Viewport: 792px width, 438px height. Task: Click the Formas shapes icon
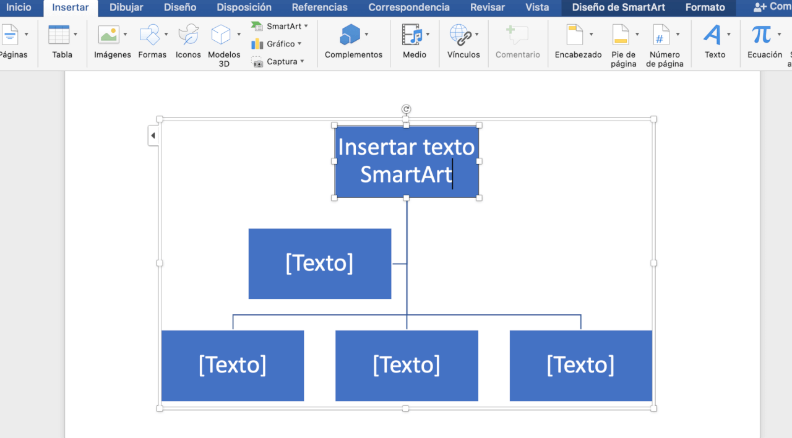150,35
